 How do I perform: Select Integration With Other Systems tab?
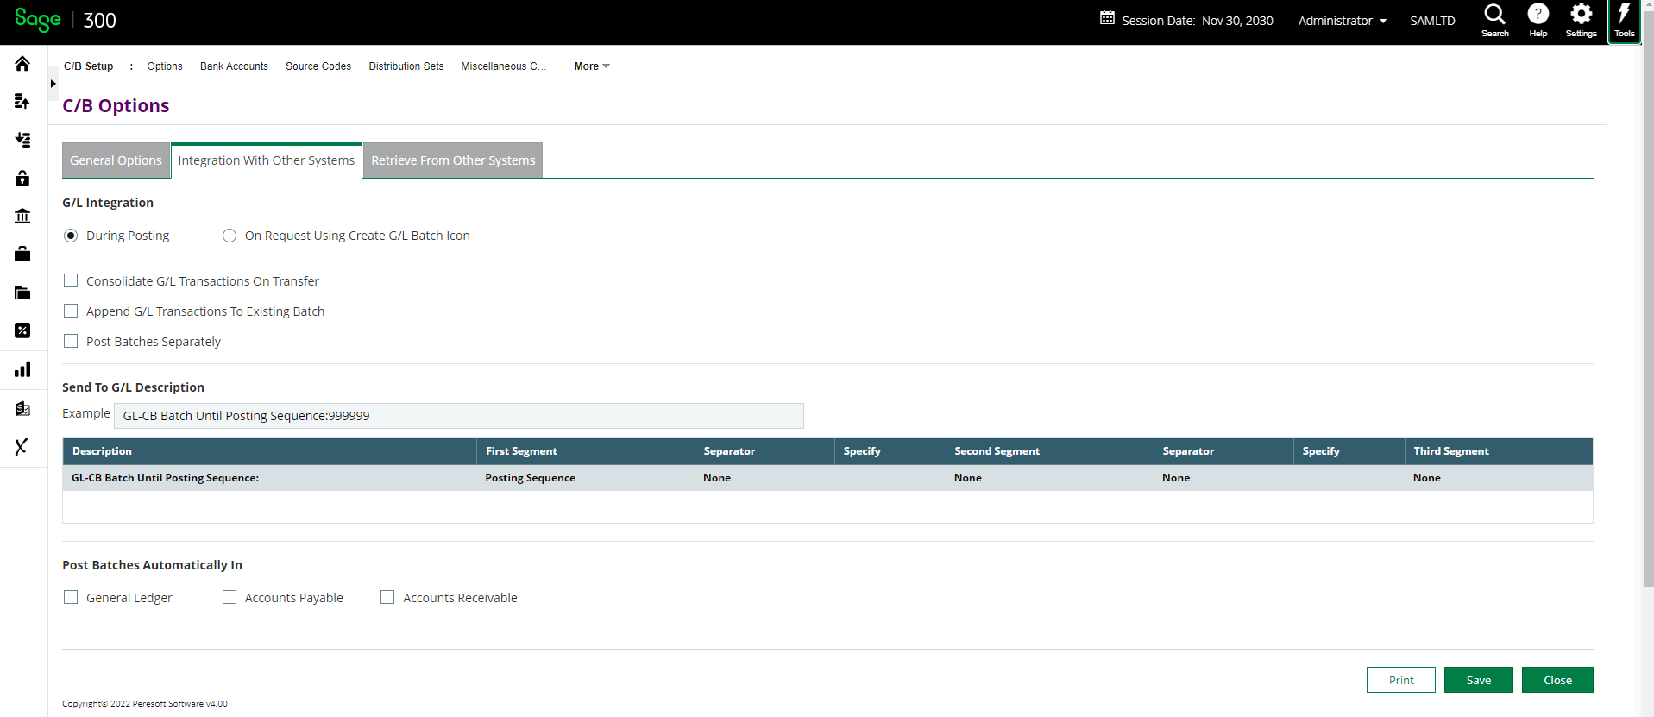[x=267, y=160]
